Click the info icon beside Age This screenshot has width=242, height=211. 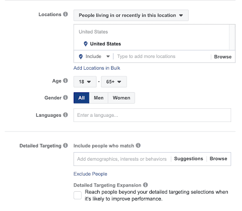pyautogui.click(x=65, y=81)
